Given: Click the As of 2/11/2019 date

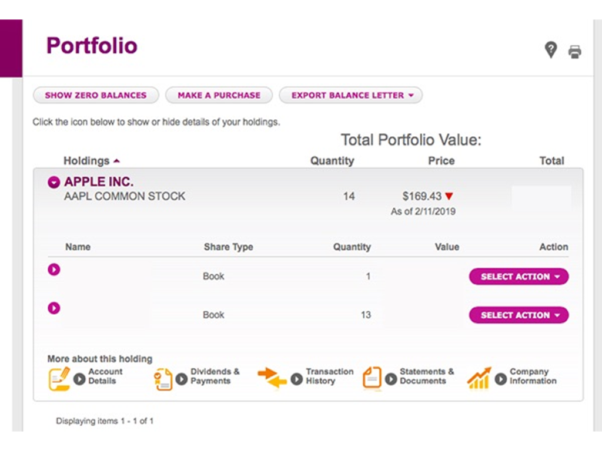Looking at the screenshot, I should click(423, 211).
